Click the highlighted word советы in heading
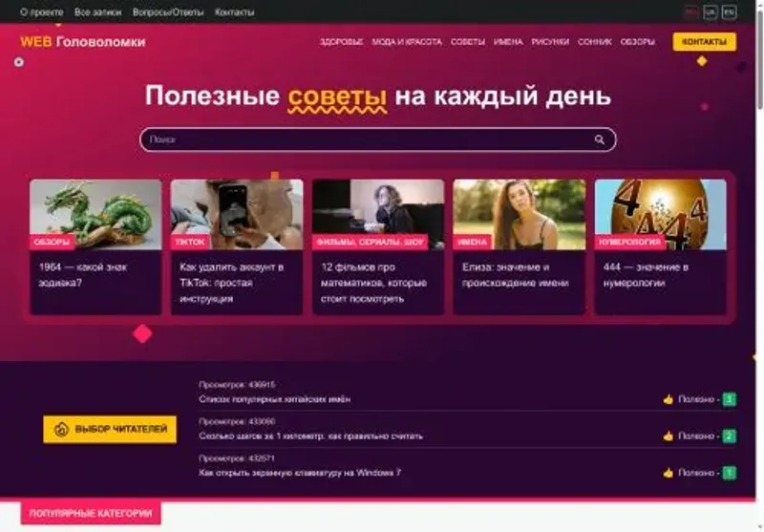The image size is (764, 532). tap(337, 97)
